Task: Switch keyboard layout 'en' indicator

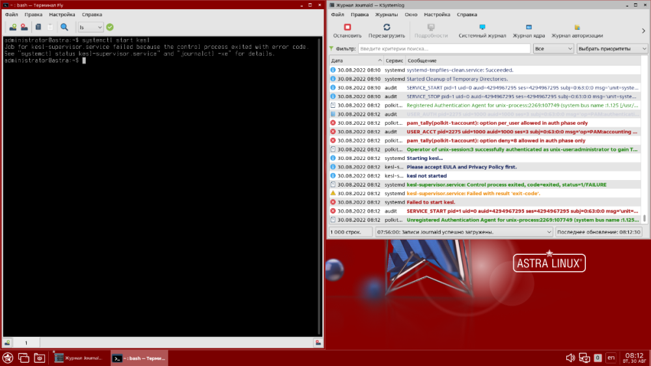Action: point(611,358)
